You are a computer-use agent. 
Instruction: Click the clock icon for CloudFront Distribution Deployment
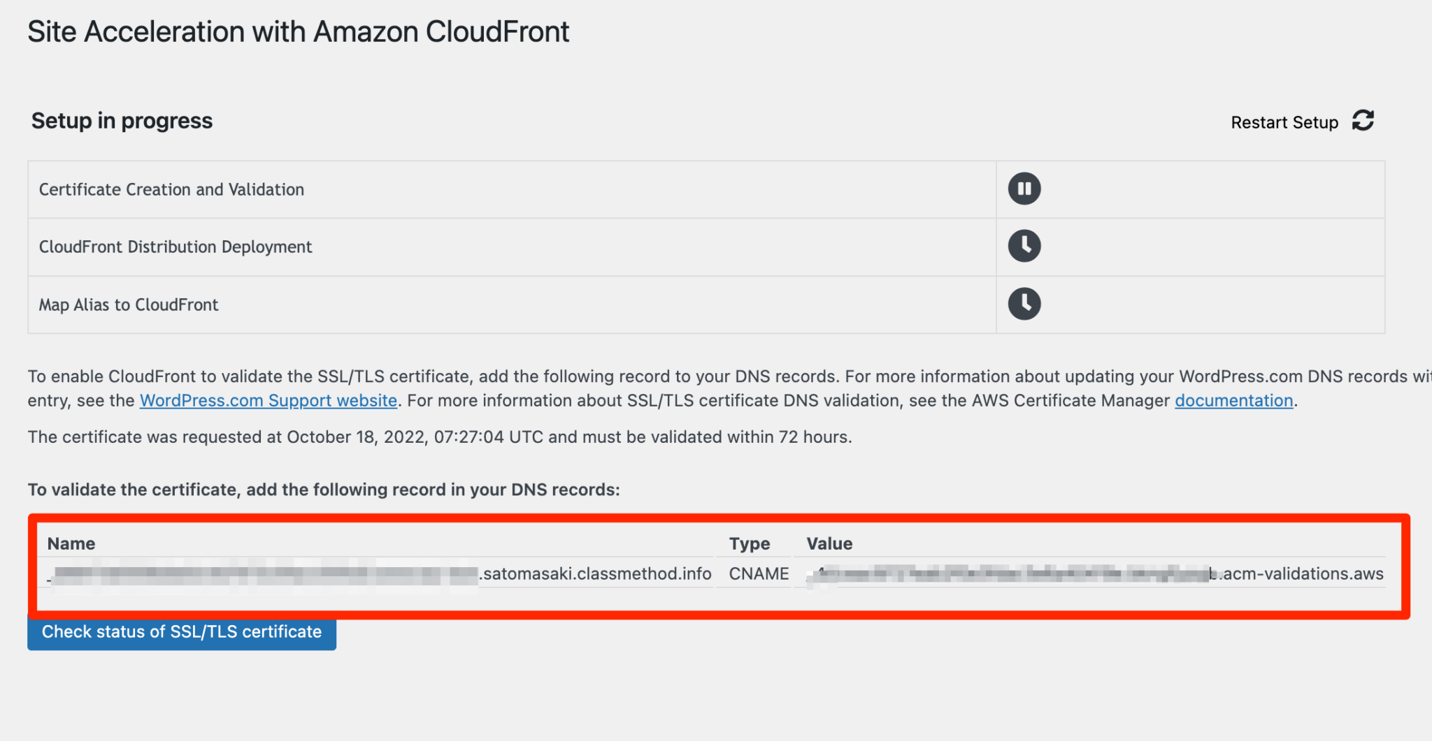1024,246
